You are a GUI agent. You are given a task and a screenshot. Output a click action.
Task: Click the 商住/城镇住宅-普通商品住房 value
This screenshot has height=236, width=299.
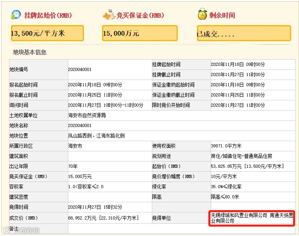(x=241, y=156)
